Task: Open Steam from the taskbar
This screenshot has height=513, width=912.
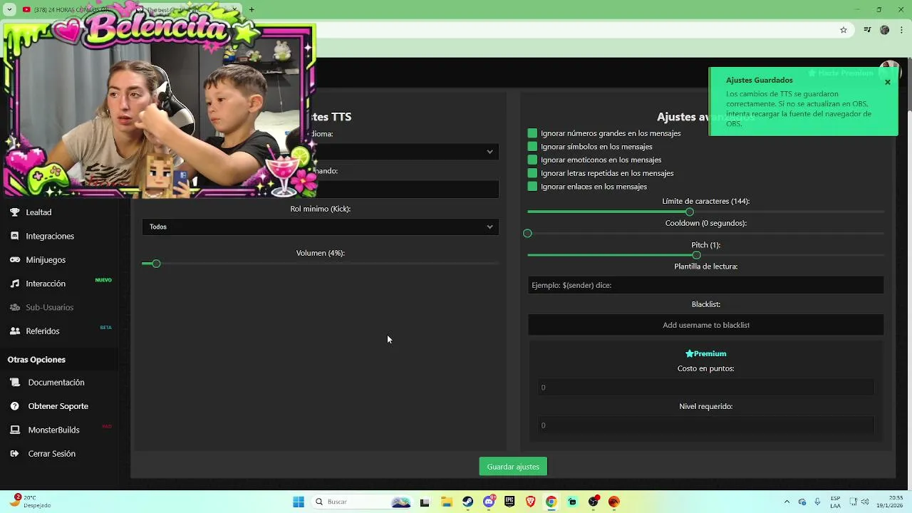Action: pyautogui.click(x=467, y=502)
